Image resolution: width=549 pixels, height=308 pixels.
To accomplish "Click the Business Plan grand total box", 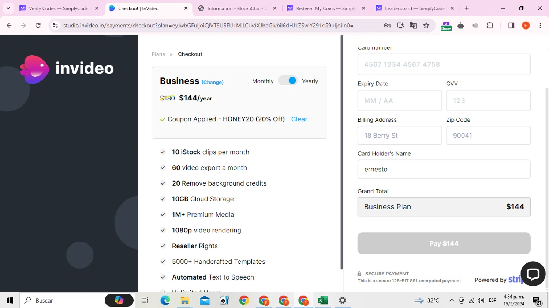I will [x=444, y=207].
